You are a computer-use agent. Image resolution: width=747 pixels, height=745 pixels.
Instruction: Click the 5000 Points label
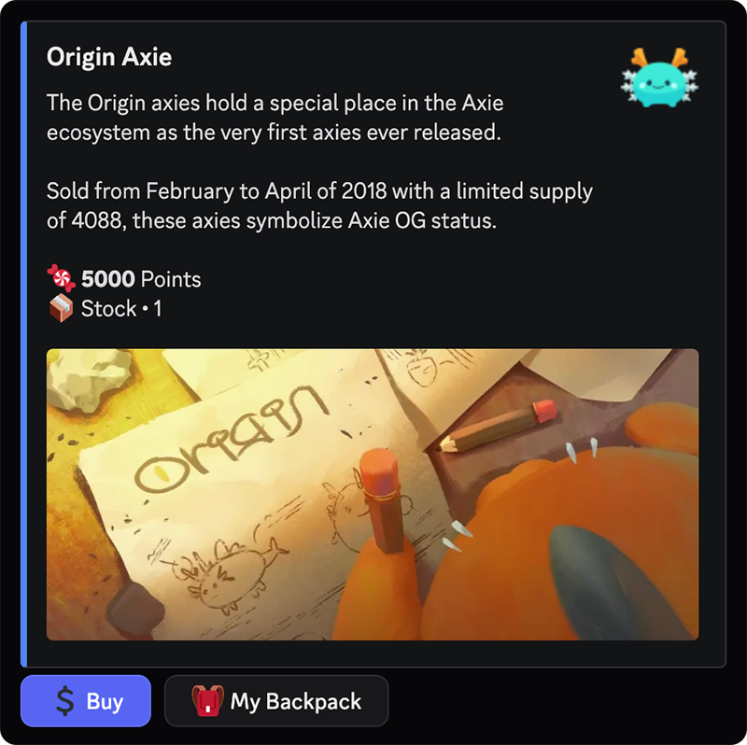[141, 279]
